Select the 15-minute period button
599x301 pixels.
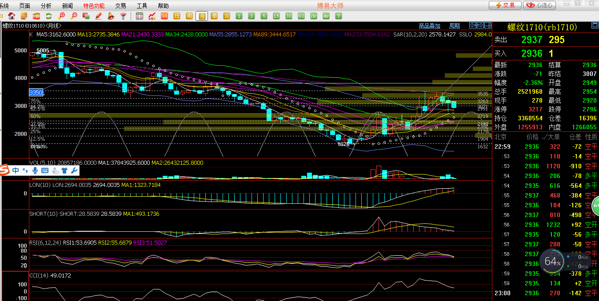[x=276, y=16]
